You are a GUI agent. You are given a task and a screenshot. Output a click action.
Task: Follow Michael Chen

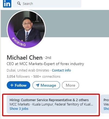(18, 85)
